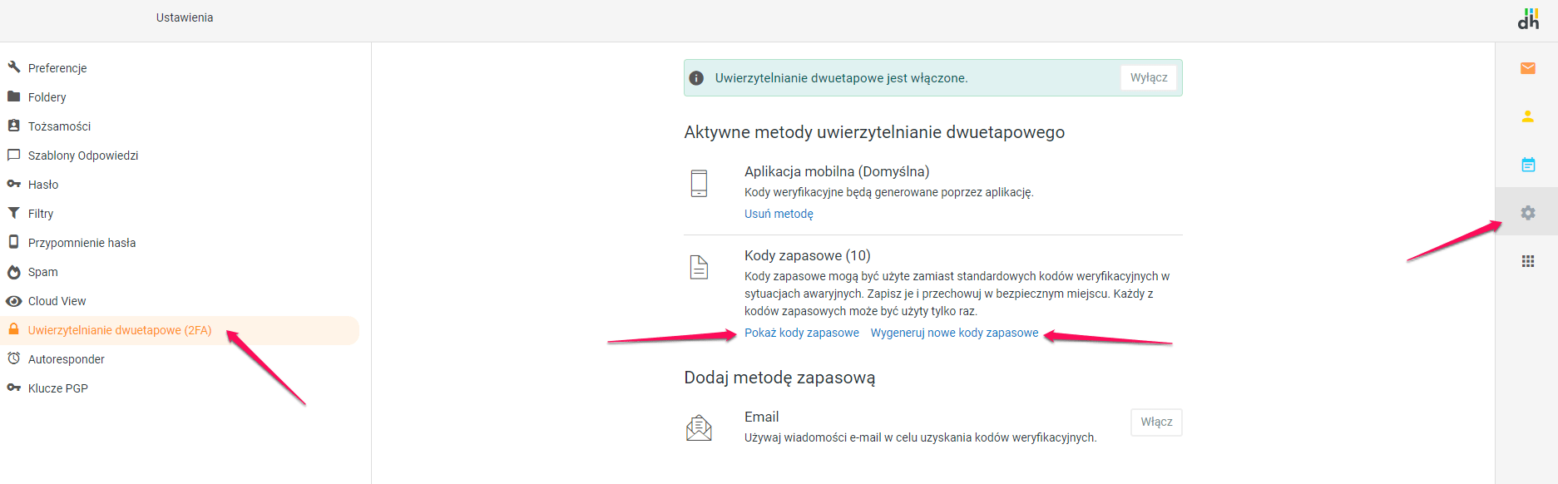Viewport: 1558px width, 484px height.
Task: Click the mobile phone icon for Aplikacja mobilna
Action: click(699, 183)
